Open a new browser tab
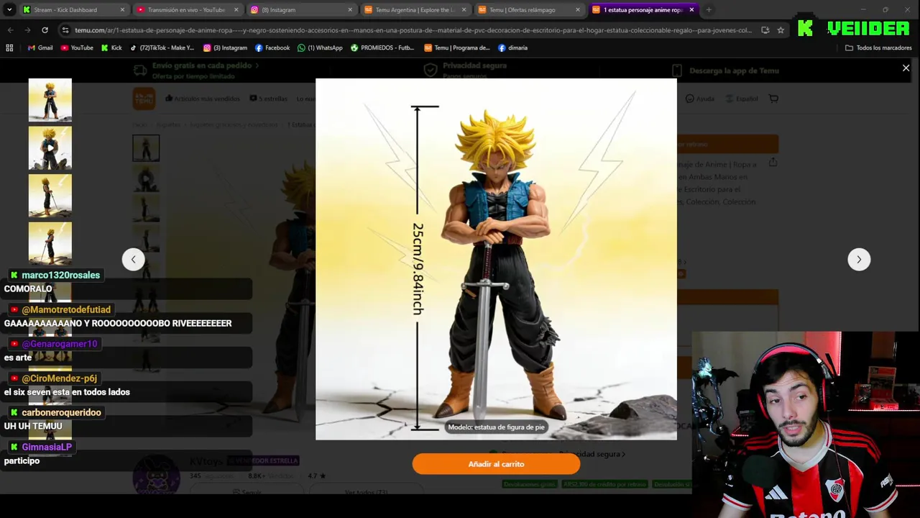The width and height of the screenshot is (920, 518). pos(709,10)
